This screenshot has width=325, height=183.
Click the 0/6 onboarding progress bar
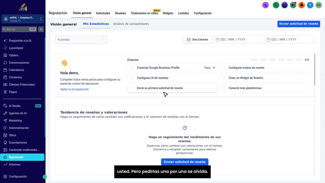pos(277,60)
